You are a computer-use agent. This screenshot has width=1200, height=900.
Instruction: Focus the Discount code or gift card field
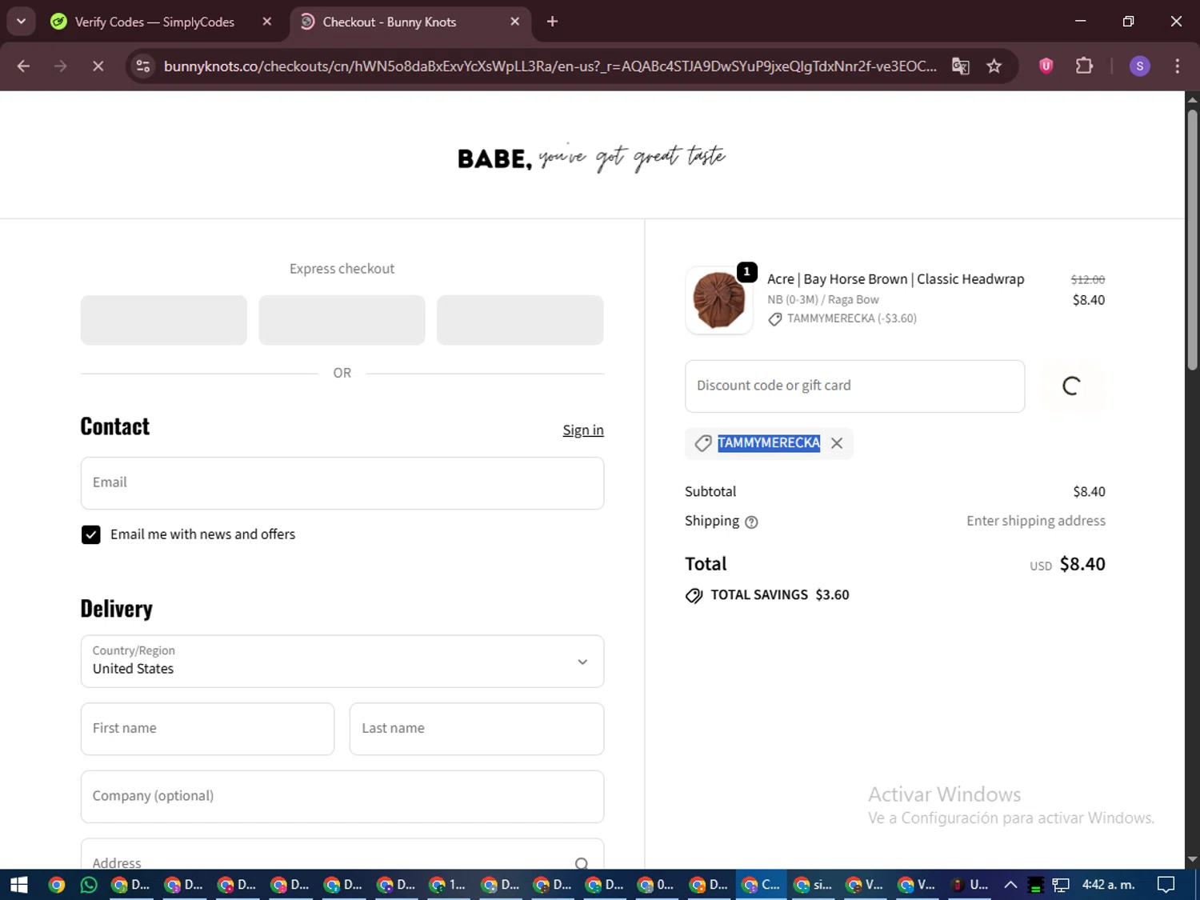coord(854,386)
